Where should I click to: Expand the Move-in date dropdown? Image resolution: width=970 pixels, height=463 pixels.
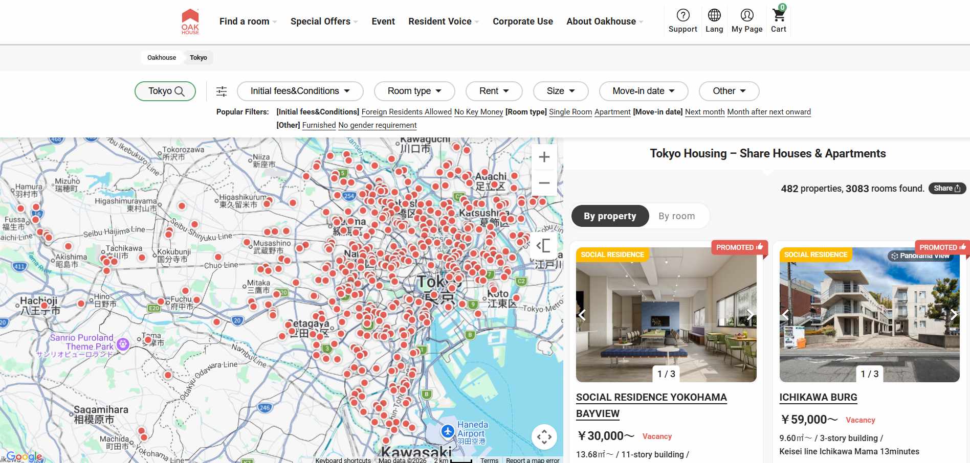(643, 91)
